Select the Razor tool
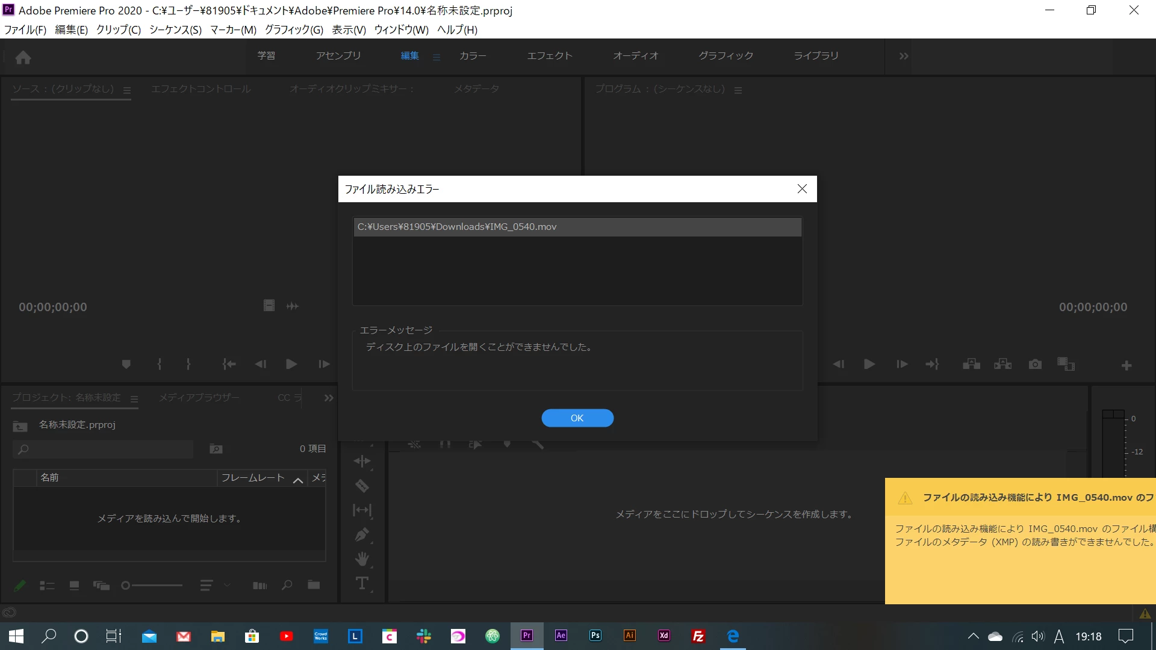The height and width of the screenshot is (650, 1156). [362, 486]
